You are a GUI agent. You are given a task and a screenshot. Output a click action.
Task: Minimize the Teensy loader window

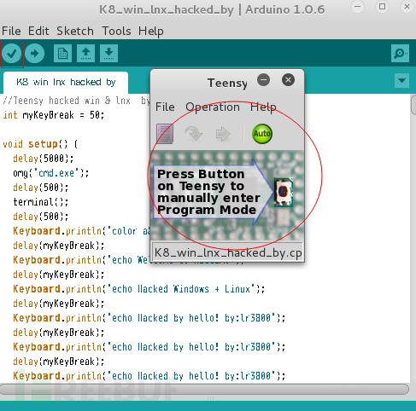click(264, 79)
